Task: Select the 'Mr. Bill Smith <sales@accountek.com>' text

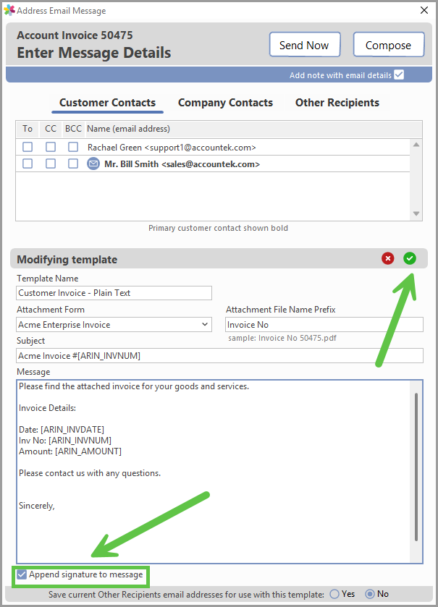Action: [x=182, y=164]
